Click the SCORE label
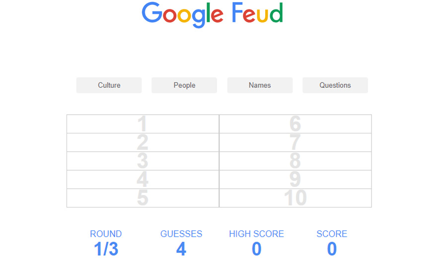Screen dimensions: 447x268 pos(332,234)
